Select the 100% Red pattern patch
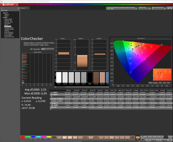The width and height of the screenshot is (173, 142). click(23, 138)
